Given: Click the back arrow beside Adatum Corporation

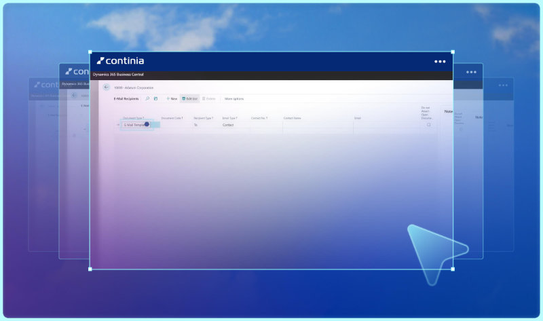Looking at the screenshot, I should tap(107, 88).
